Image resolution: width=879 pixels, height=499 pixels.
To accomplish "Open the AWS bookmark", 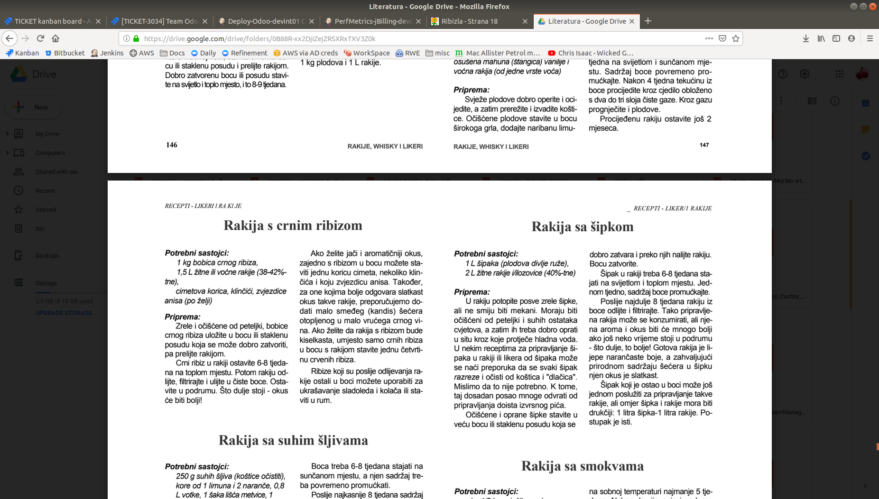I will (142, 53).
